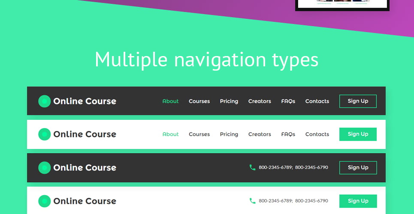Click the phone icon in the white navbar
Image resolution: width=414 pixels, height=214 pixels.
[252, 201]
